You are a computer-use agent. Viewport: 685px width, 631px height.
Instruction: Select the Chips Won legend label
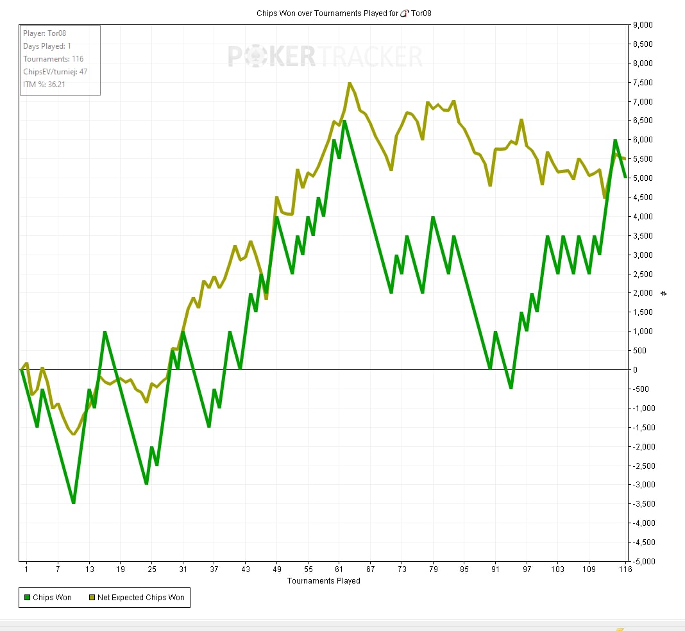coord(52,598)
